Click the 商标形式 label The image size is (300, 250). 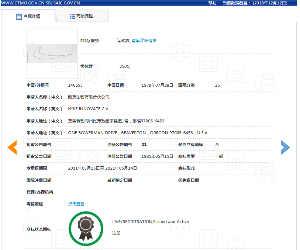click(186, 168)
